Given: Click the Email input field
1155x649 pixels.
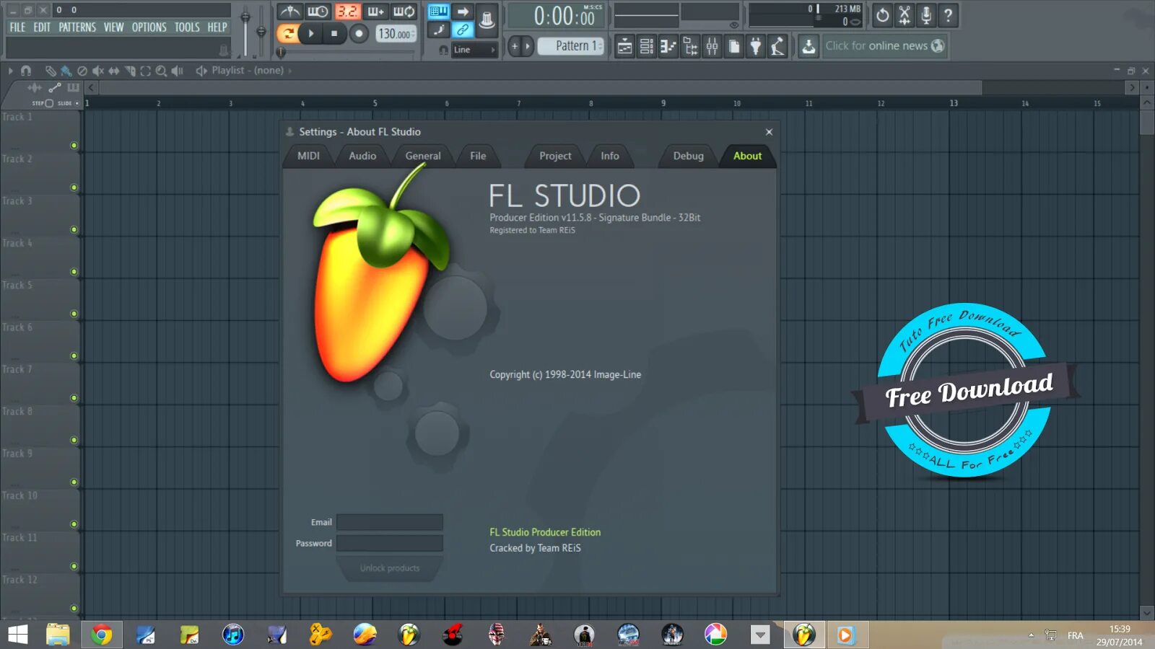Looking at the screenshot, I should point(390,522).
